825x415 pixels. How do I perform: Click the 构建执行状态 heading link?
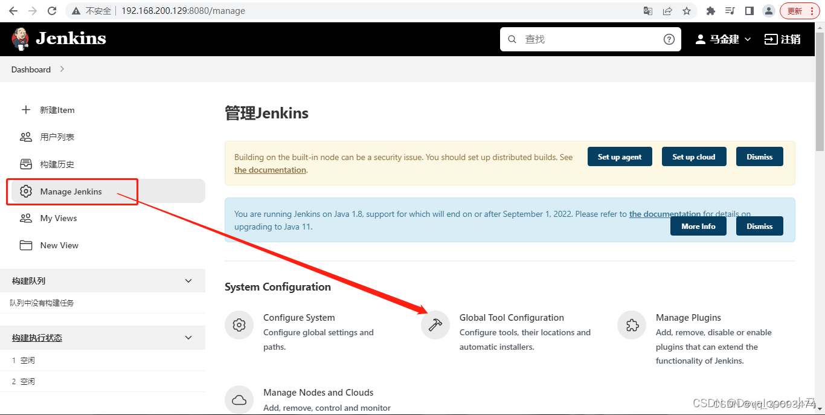[37, 338]
